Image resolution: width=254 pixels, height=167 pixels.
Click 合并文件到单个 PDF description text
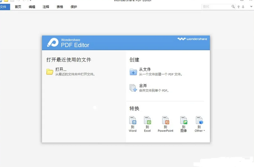(154, 91)
